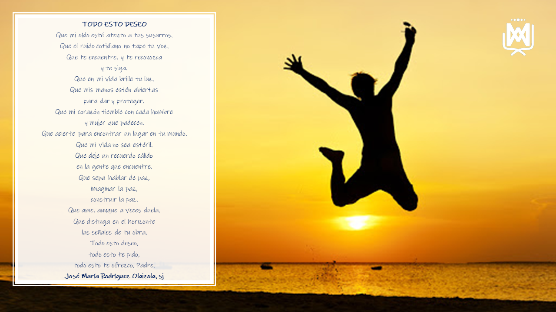
Task: Select the author name José María Rodríguez Olaizola
Action: click(114, 276)
